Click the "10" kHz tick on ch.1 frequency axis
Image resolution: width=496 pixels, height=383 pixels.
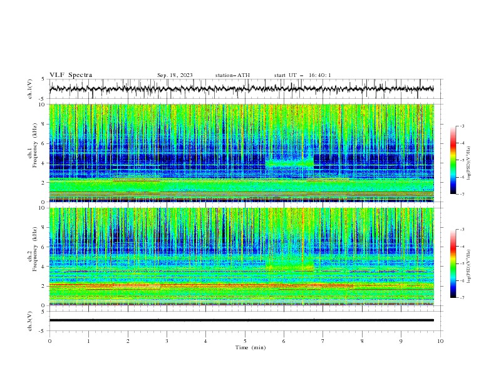43,105
